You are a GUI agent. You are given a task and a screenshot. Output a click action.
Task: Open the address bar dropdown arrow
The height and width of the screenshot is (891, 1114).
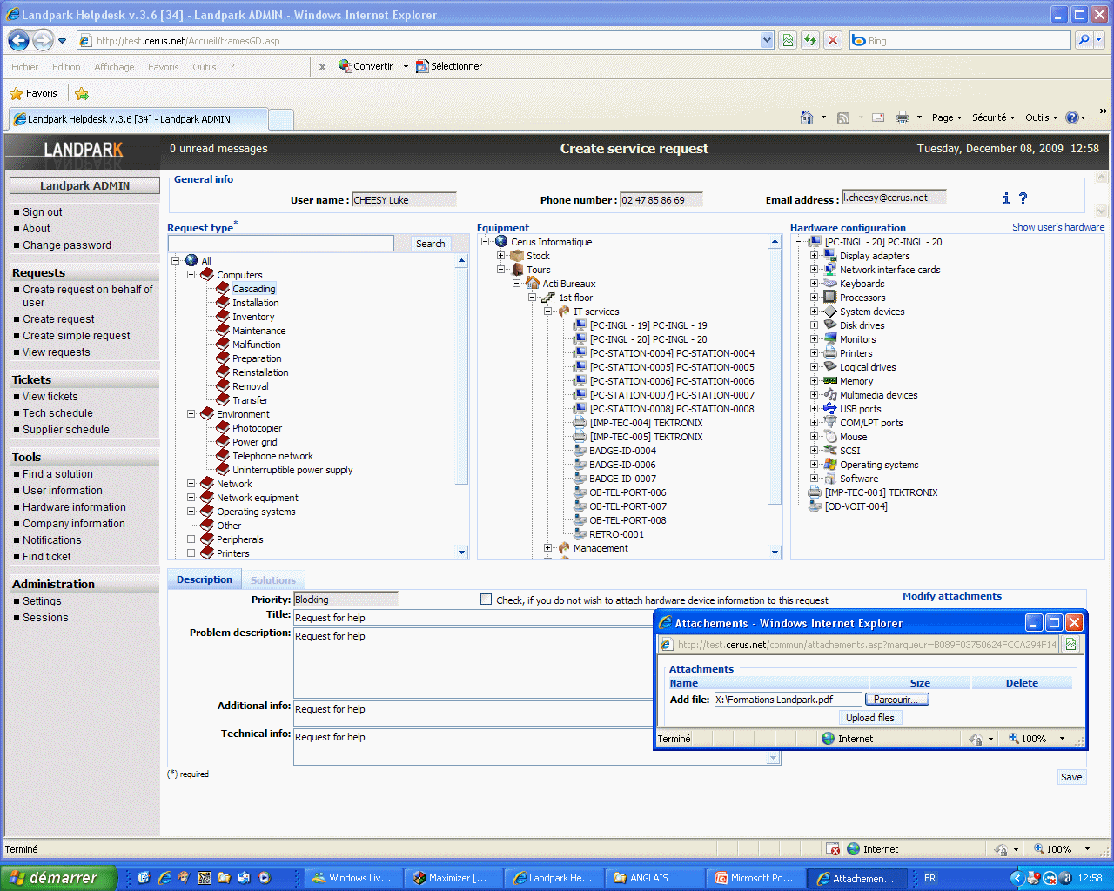click(767, 40)
